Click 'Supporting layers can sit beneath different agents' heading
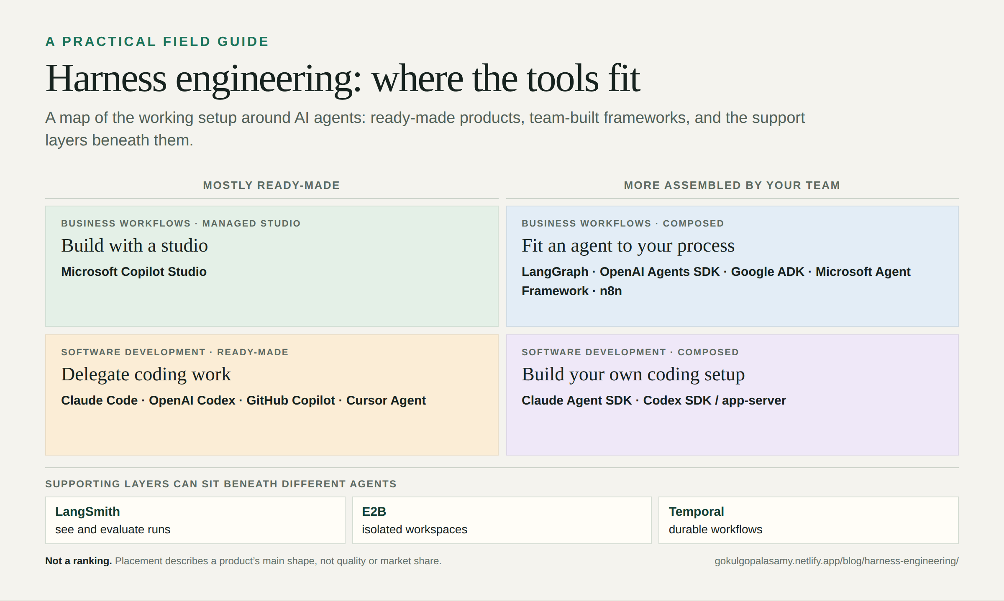 (221, 484)
